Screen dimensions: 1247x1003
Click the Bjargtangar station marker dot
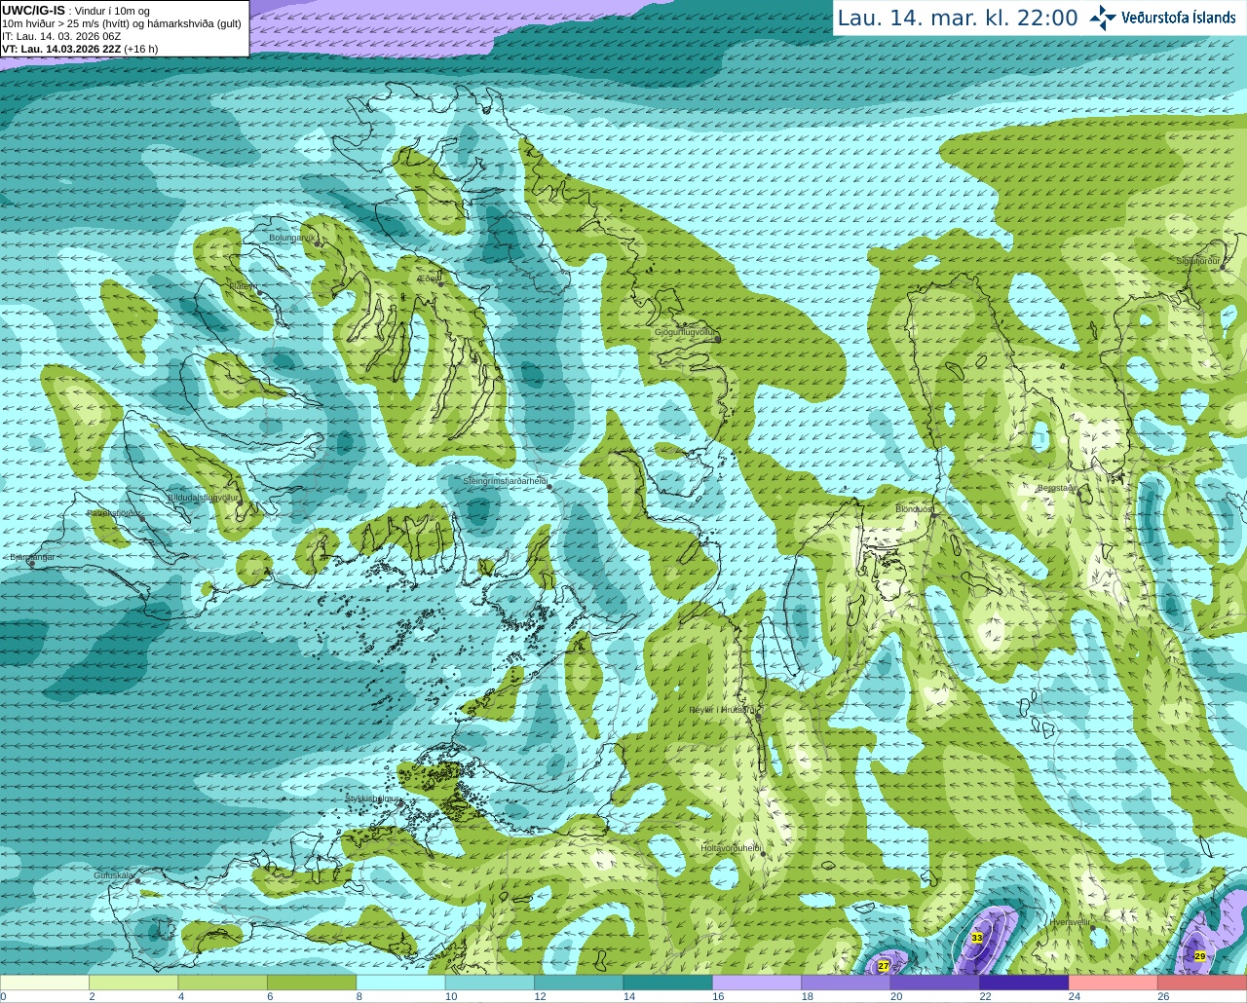[34, 565]
